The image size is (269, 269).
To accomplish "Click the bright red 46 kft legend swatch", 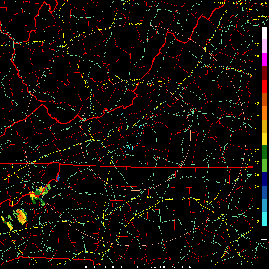I will (264, 86).
